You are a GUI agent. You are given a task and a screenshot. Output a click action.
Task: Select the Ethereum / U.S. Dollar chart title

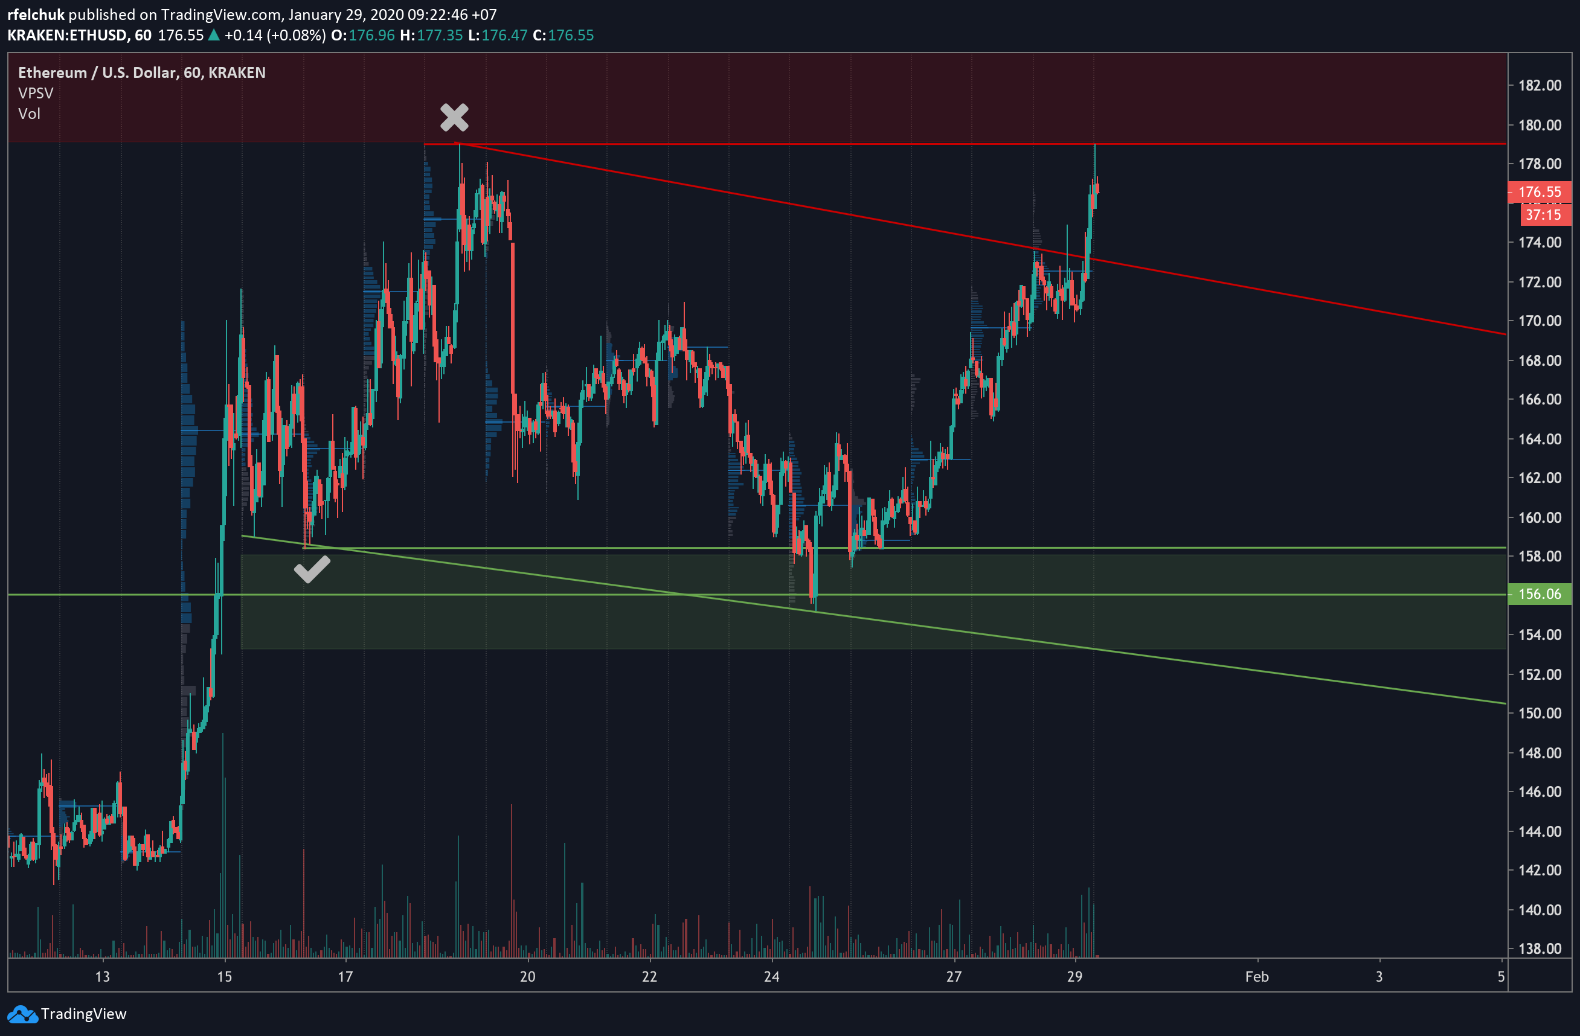pyautogui.click(x=141, y=72)
